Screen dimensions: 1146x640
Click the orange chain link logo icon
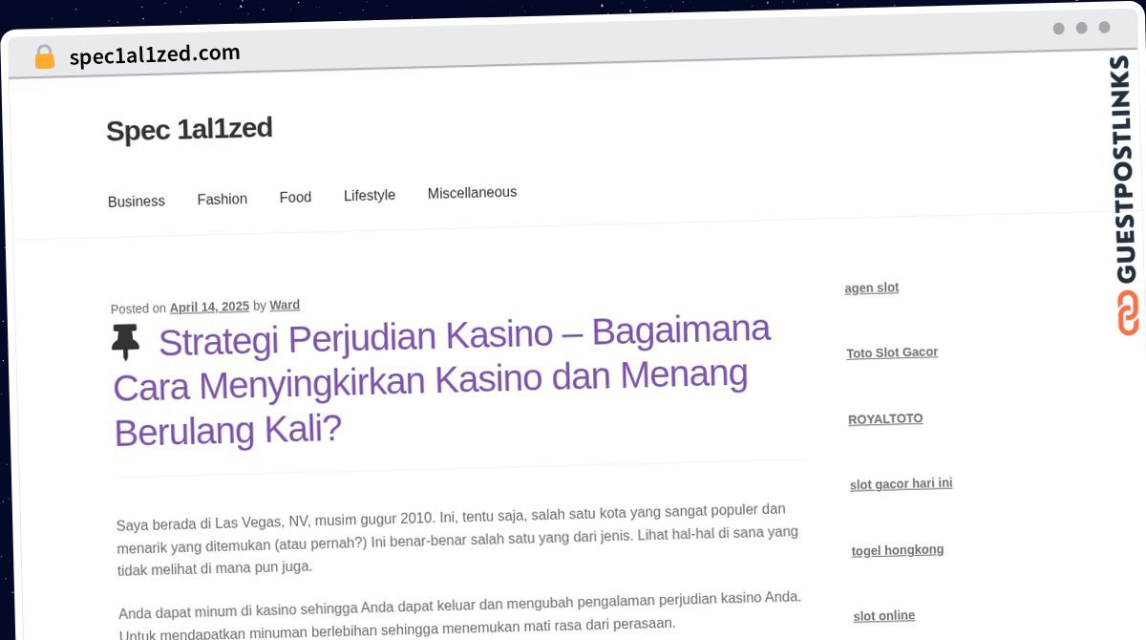[1128, 312]
